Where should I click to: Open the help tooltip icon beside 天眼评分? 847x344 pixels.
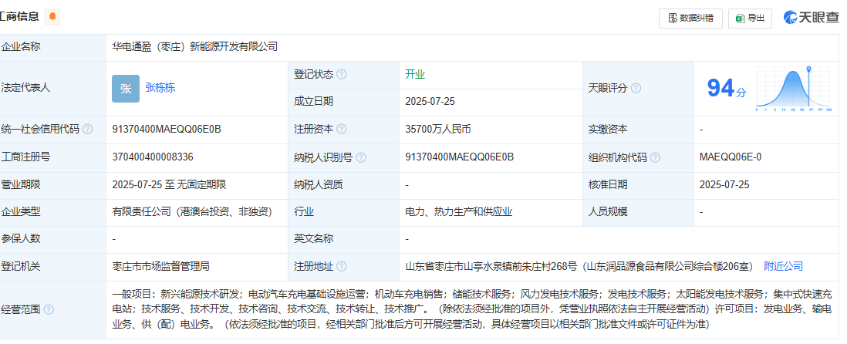click(636, 88)
